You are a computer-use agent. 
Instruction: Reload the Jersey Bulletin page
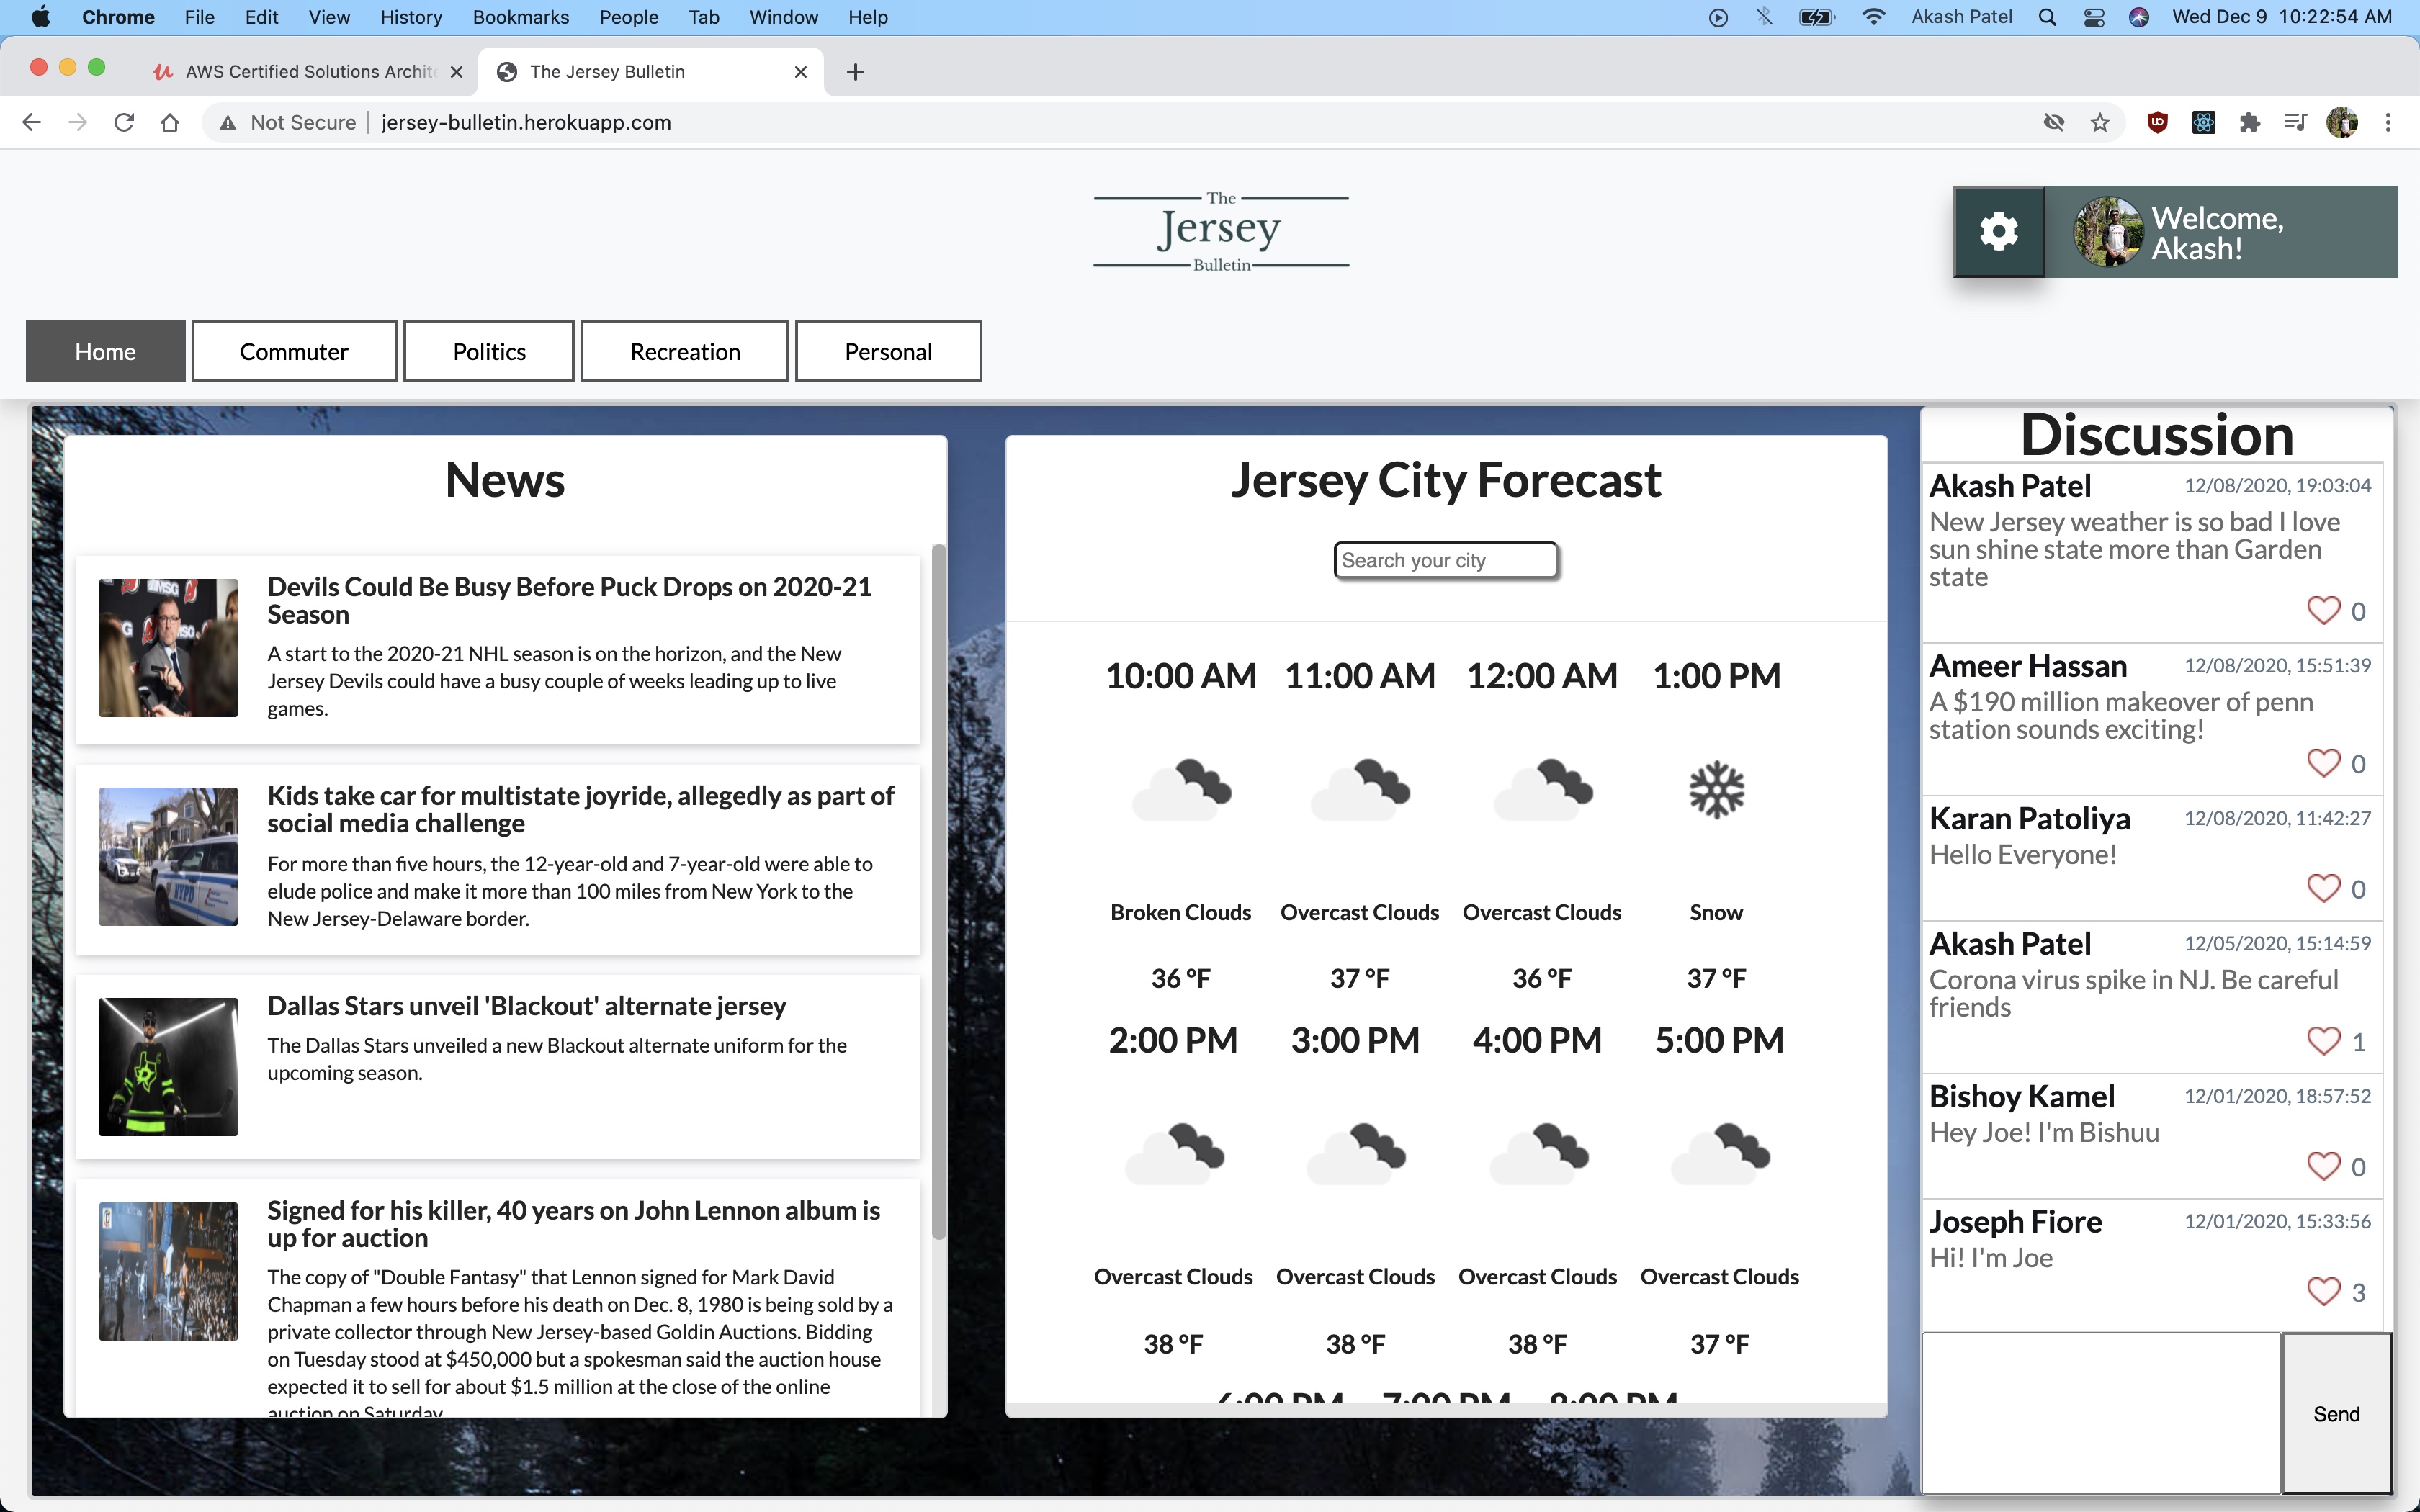[124, 122]
